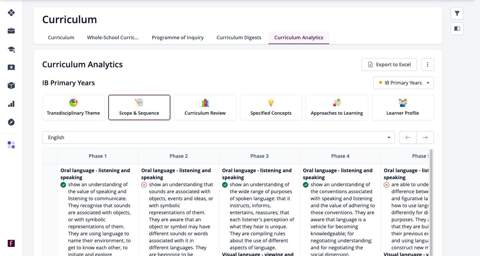This screenshot has width=480, height=256.
Task: Open the bar chart icon in sidebar
Action: coord(11,104)
